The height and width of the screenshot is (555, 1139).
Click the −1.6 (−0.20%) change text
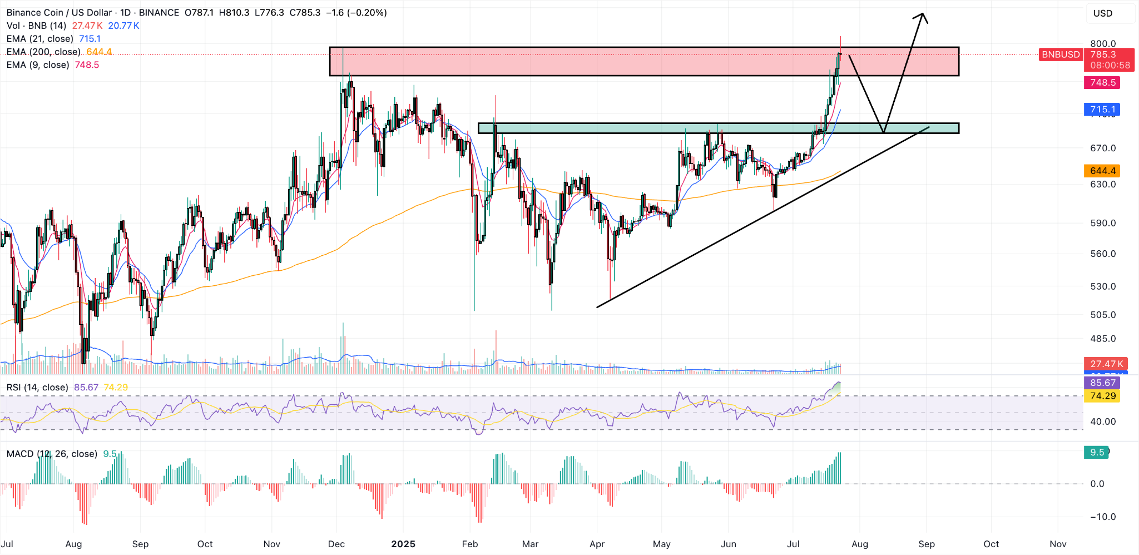(x=356, y=12)
